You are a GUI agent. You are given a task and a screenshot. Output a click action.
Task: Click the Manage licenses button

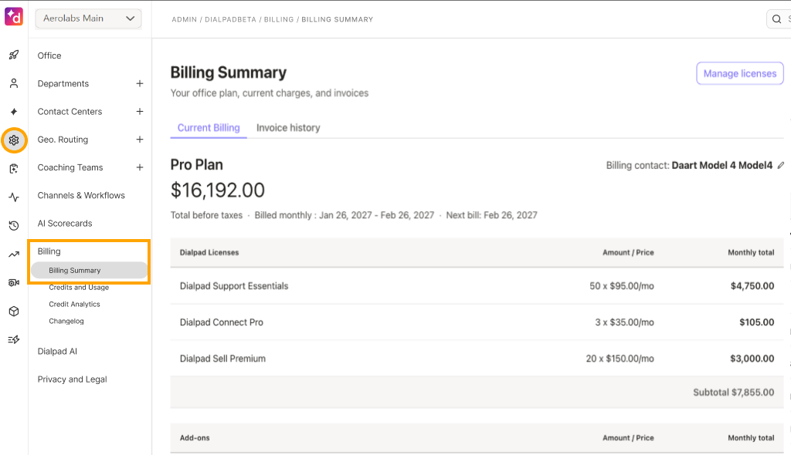(x=739, y=73)
